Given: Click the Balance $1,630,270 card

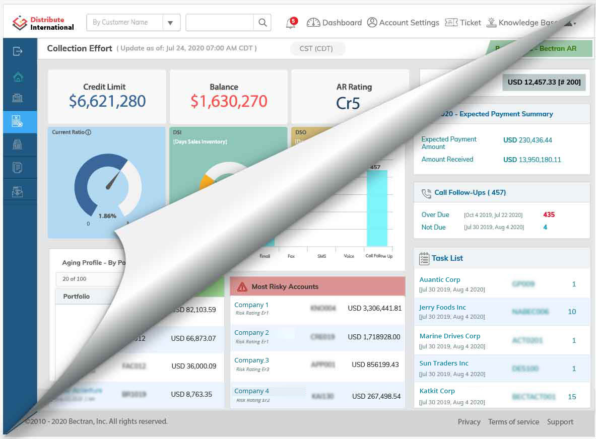Looking at the screenshot, I should coord(228,97).
